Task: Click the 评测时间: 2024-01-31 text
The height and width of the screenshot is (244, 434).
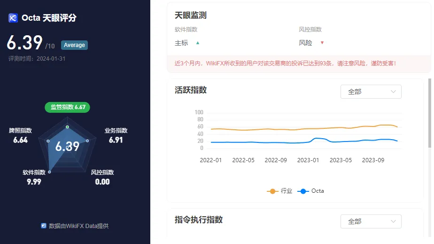Action: (37, 59)
